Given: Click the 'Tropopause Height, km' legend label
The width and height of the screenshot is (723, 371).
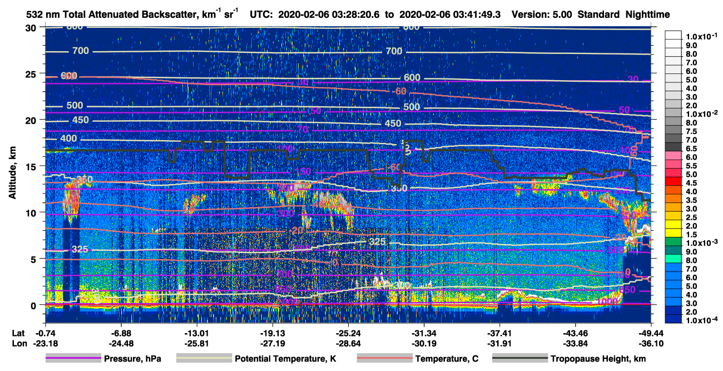Looking at the screenshot, I should click(598, 359).
